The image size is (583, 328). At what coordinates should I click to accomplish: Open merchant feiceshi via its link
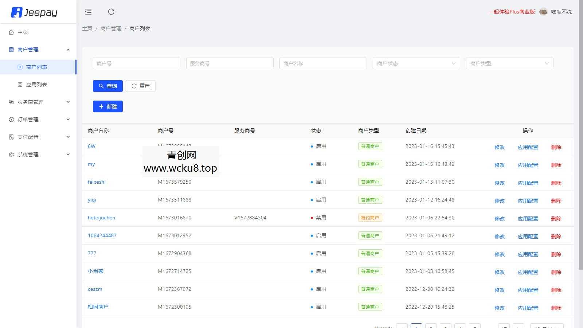97,182
